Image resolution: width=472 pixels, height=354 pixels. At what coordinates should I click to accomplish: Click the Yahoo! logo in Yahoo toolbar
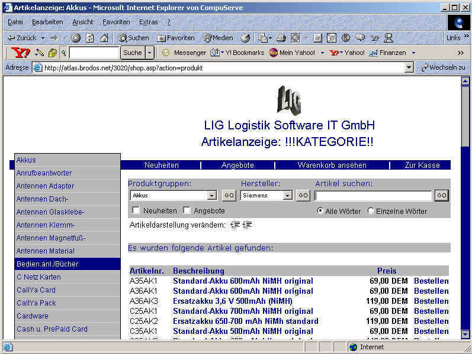(21, 53)
